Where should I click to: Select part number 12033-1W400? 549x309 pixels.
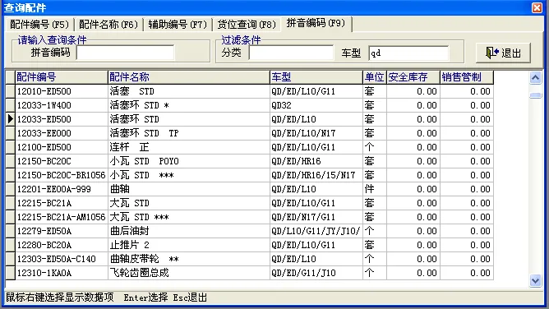[x=44, y=105]
